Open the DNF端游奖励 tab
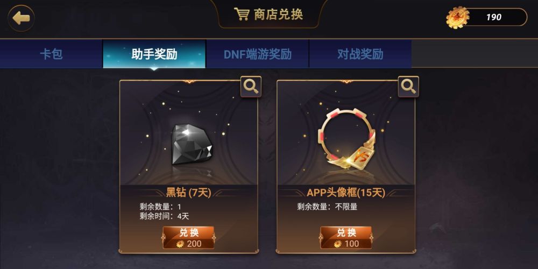This screenshot has width=538, height=269. pyautogui.click(x=257, y=54)
